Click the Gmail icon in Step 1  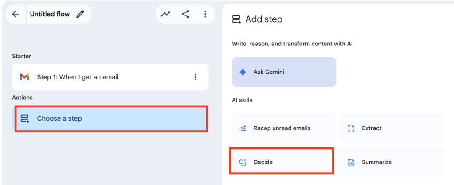coord(24,77)
